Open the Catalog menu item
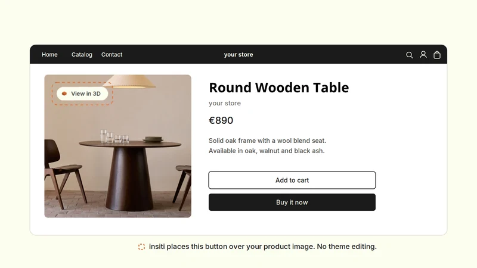Screen dimensions: 477x268 (x=82, y=55)
